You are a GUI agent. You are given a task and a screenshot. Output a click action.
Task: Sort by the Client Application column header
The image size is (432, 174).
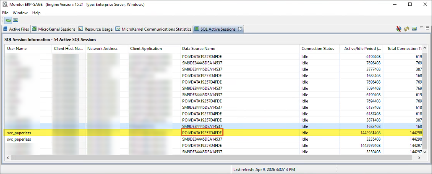(x=154, y=48)
